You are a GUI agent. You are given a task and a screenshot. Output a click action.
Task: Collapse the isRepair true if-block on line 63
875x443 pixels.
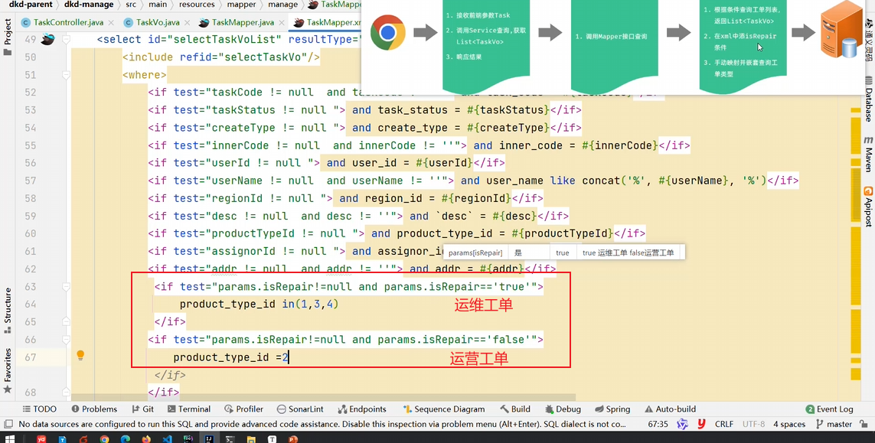(x=66, y=286)
